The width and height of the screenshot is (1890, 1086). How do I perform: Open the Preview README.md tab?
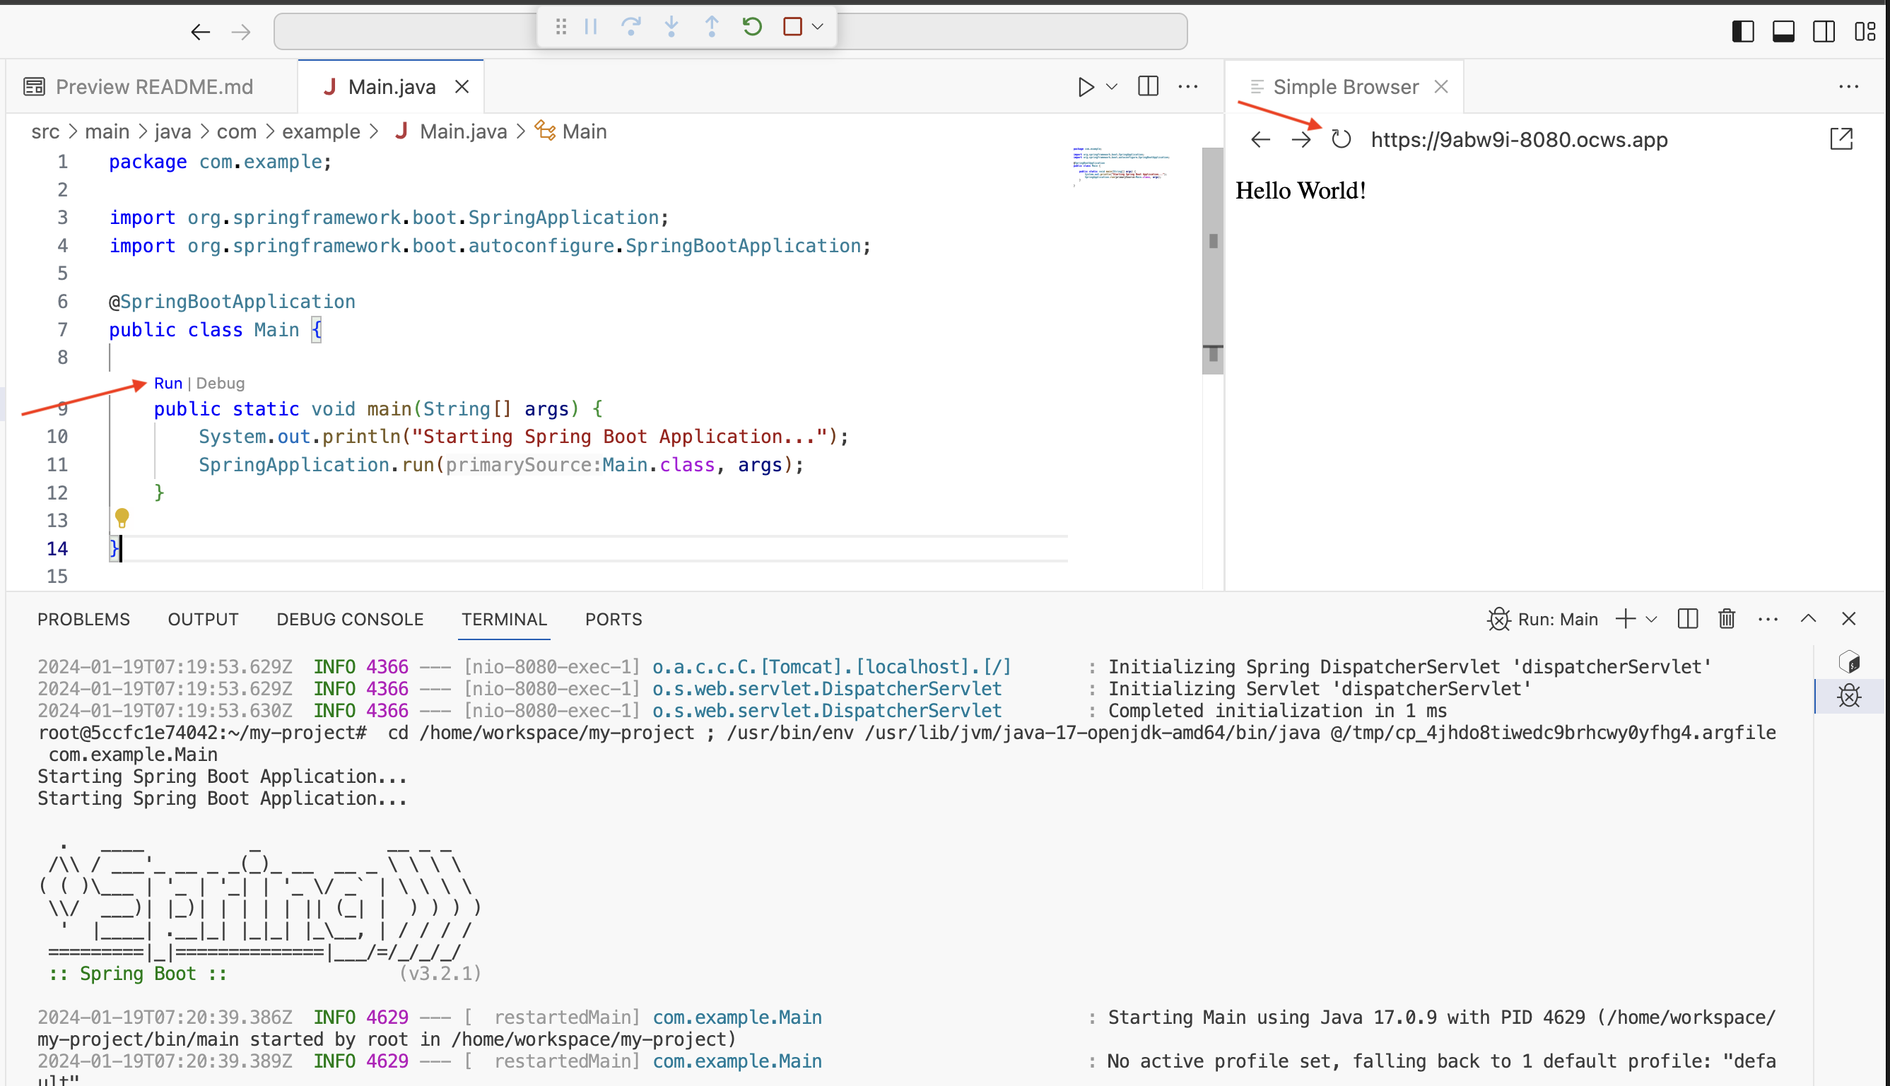click(153, 88)
